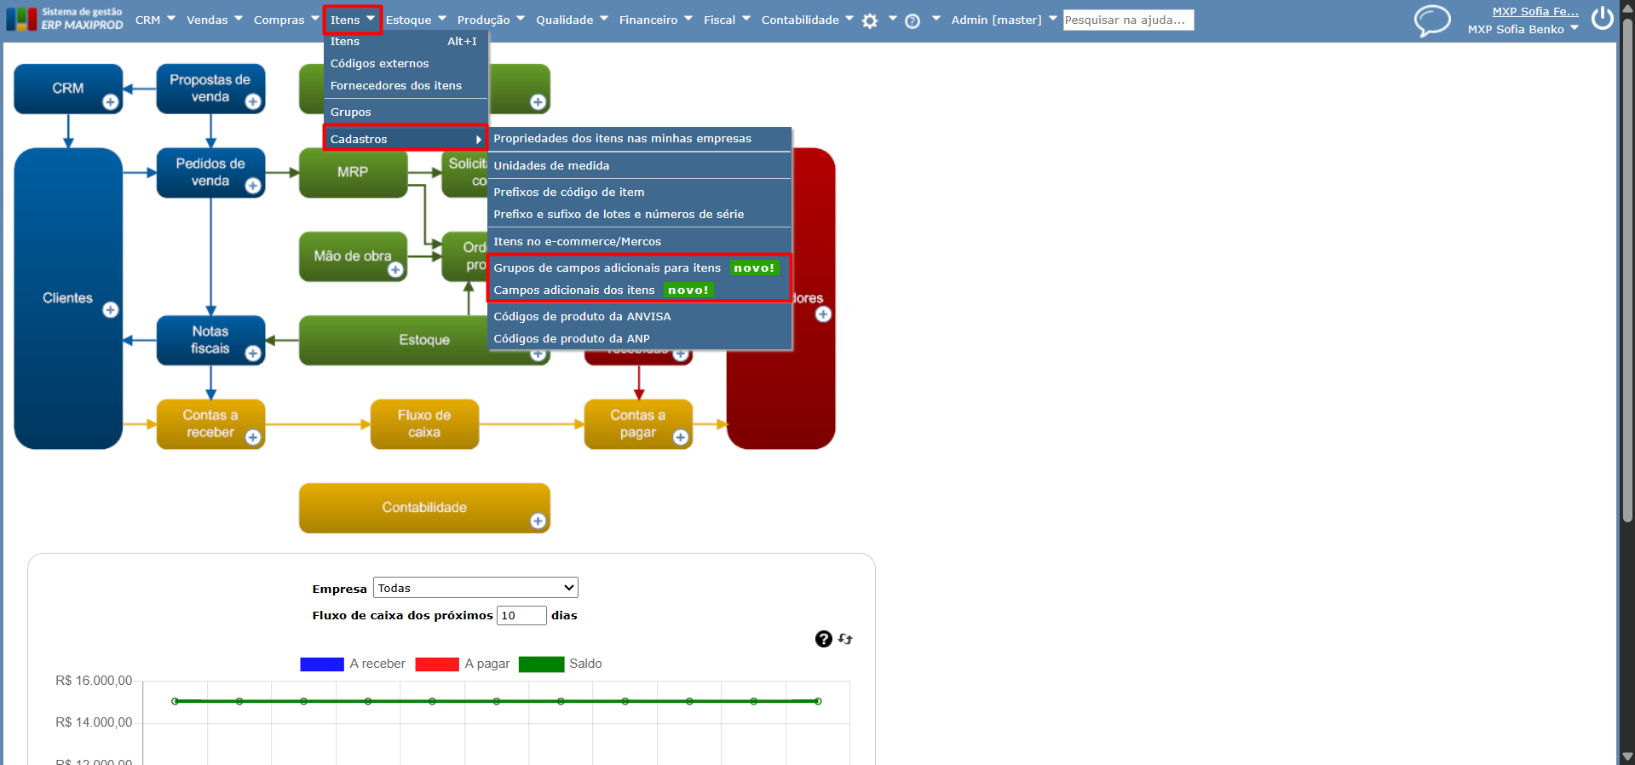Expand the Estoque menu
The height and width of the screenshot is (765, 1635).
click(x=416, y=20)
